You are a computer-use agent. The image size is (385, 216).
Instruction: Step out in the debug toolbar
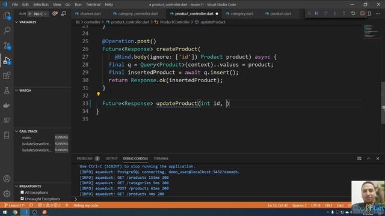(x=343, y=13)
